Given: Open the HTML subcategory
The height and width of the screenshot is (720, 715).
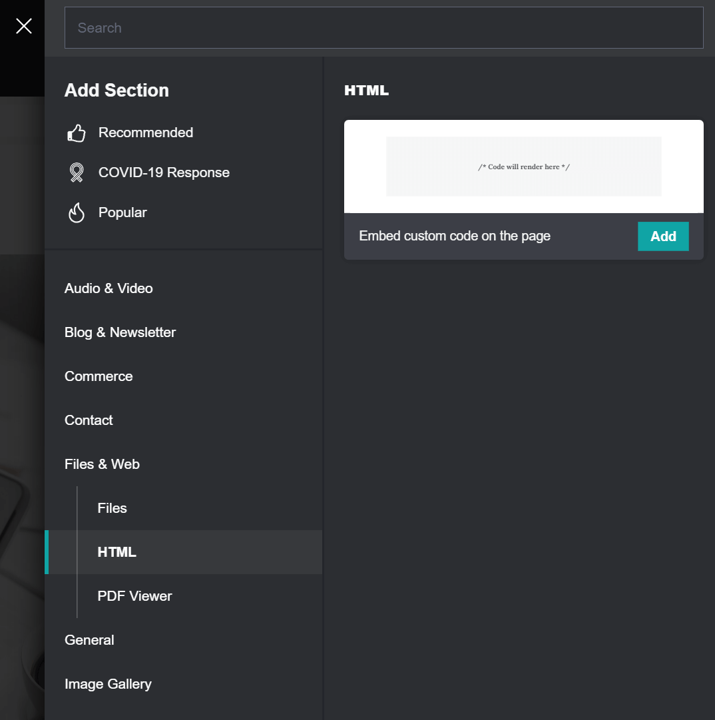Looking at the screenshot, I should pos(117,552).
